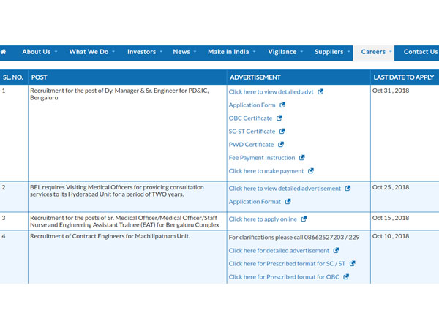Open the Application Form link

click(252, 105)
